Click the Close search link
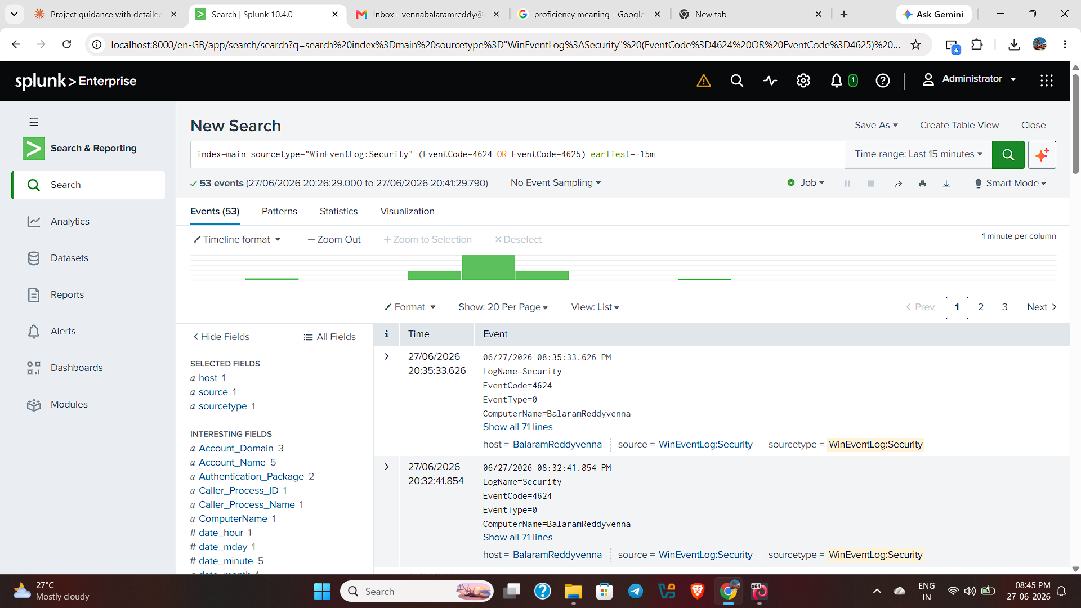The width and height of the screenshot is (1081, 608). click(1033, 125)
